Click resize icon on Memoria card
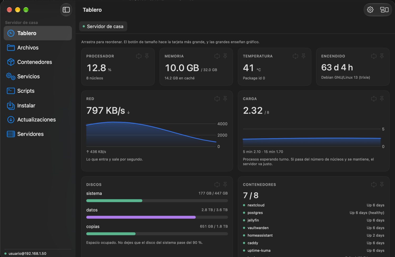395x257 pixels. click(x=217, y=56)
